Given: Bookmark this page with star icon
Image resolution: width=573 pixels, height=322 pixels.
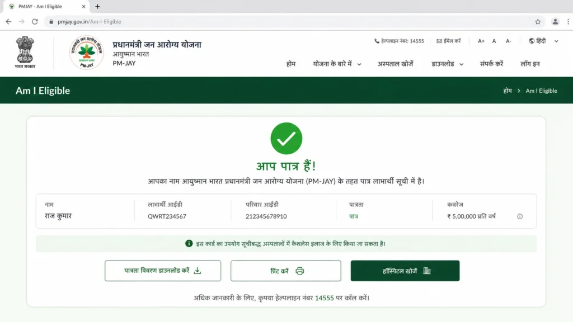Looking at the screenshot, I should coord(538,22).
